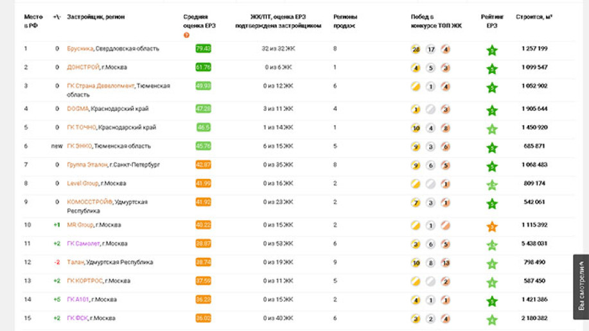Image resolution: width=589 pixels, height=331 pixels.
Task: Open the ГК Страна Девелопмент link
Action: pos(101,86)
